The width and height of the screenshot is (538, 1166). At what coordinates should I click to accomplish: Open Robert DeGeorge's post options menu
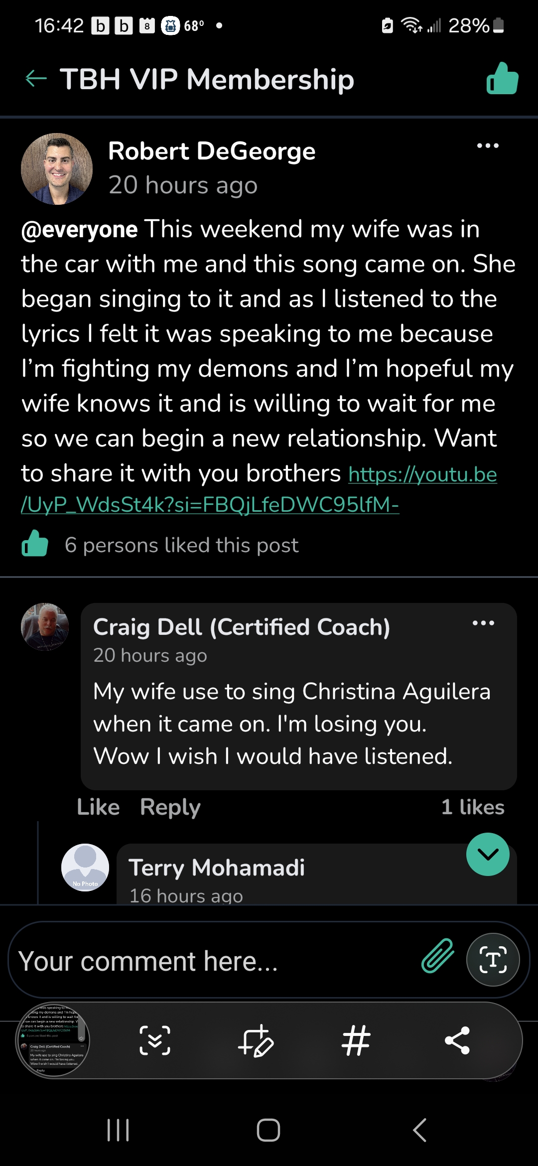pos(488,146)
